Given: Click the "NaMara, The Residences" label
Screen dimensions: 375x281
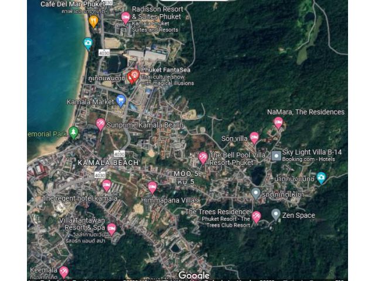Looking at the screenshot, I should click(306, 112).
